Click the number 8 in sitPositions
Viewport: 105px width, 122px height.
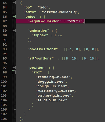click(67, 58)
